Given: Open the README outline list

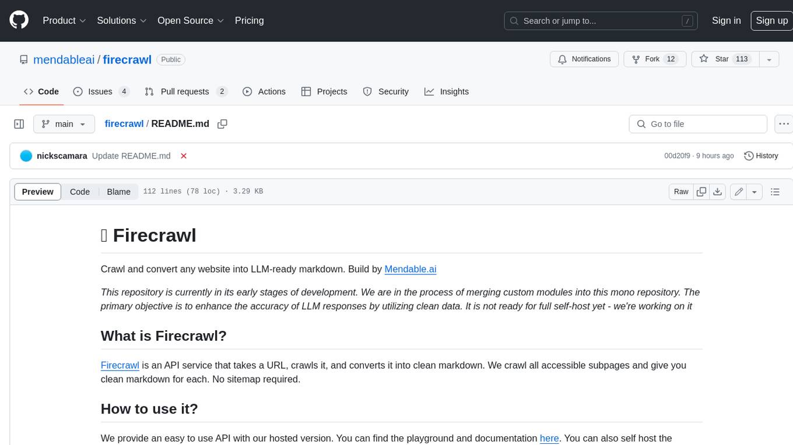Looking at the screenshot, I should (x=775, y=192).
